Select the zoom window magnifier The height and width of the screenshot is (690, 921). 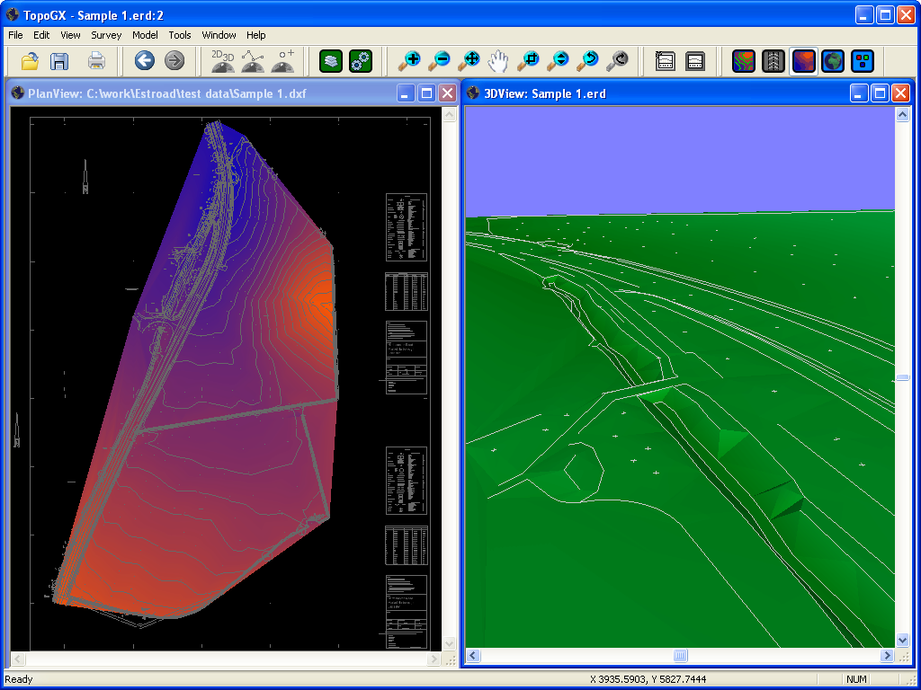tap(529, 60)
